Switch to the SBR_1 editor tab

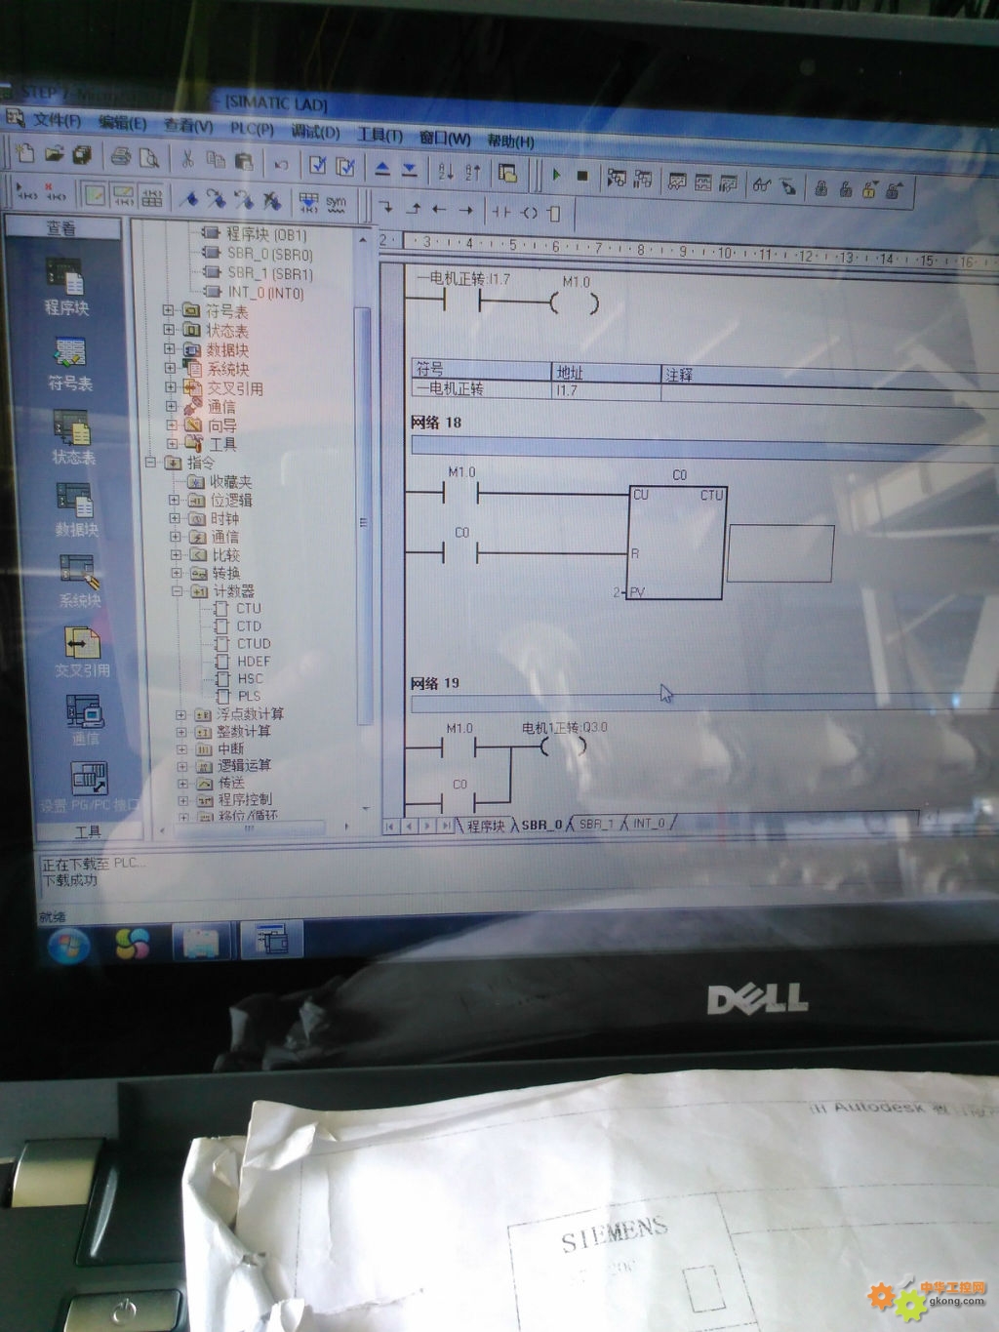pyautogui.click(x=596, y=824)
